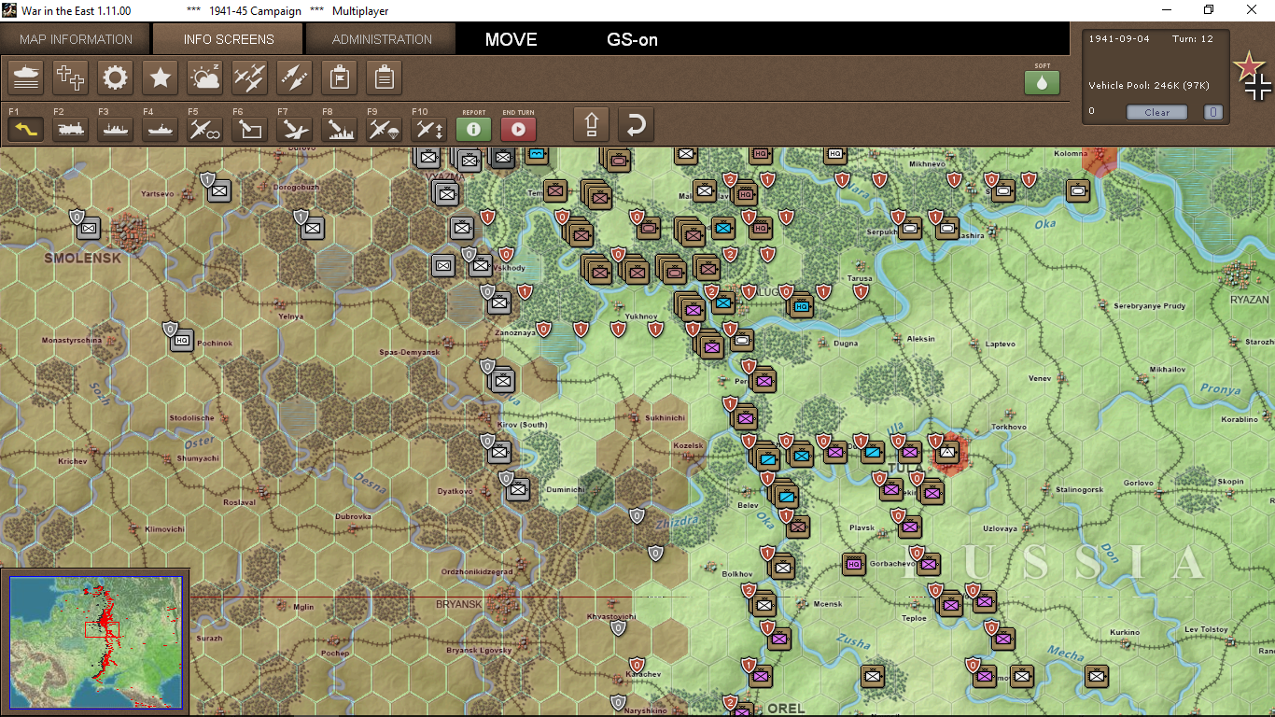Switch to the Info Screens tab

pos(229,39)
